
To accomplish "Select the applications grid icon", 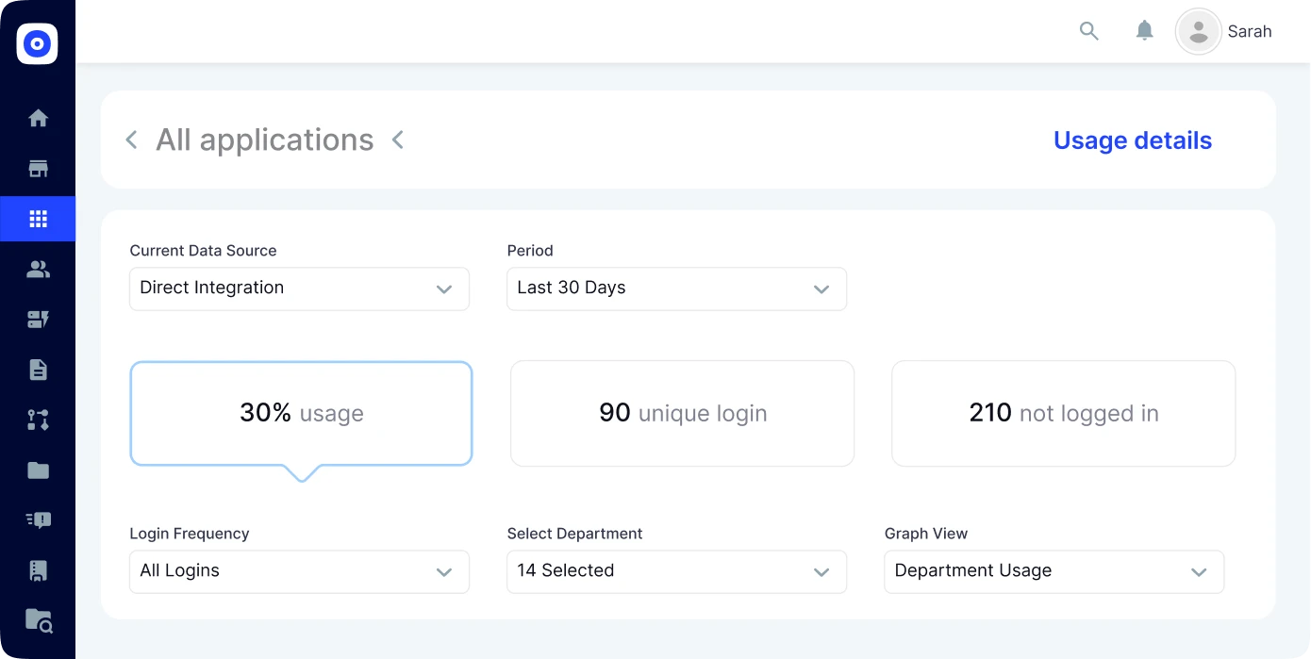I will point(38,220).
